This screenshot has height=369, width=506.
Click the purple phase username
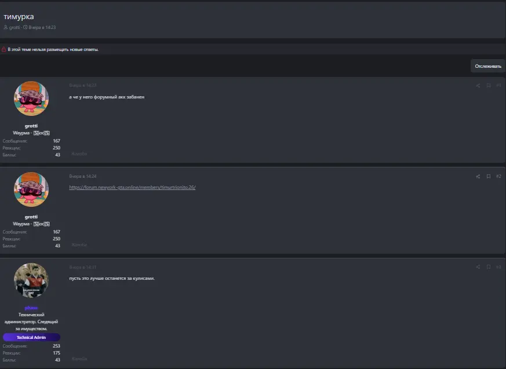(31, 308)
